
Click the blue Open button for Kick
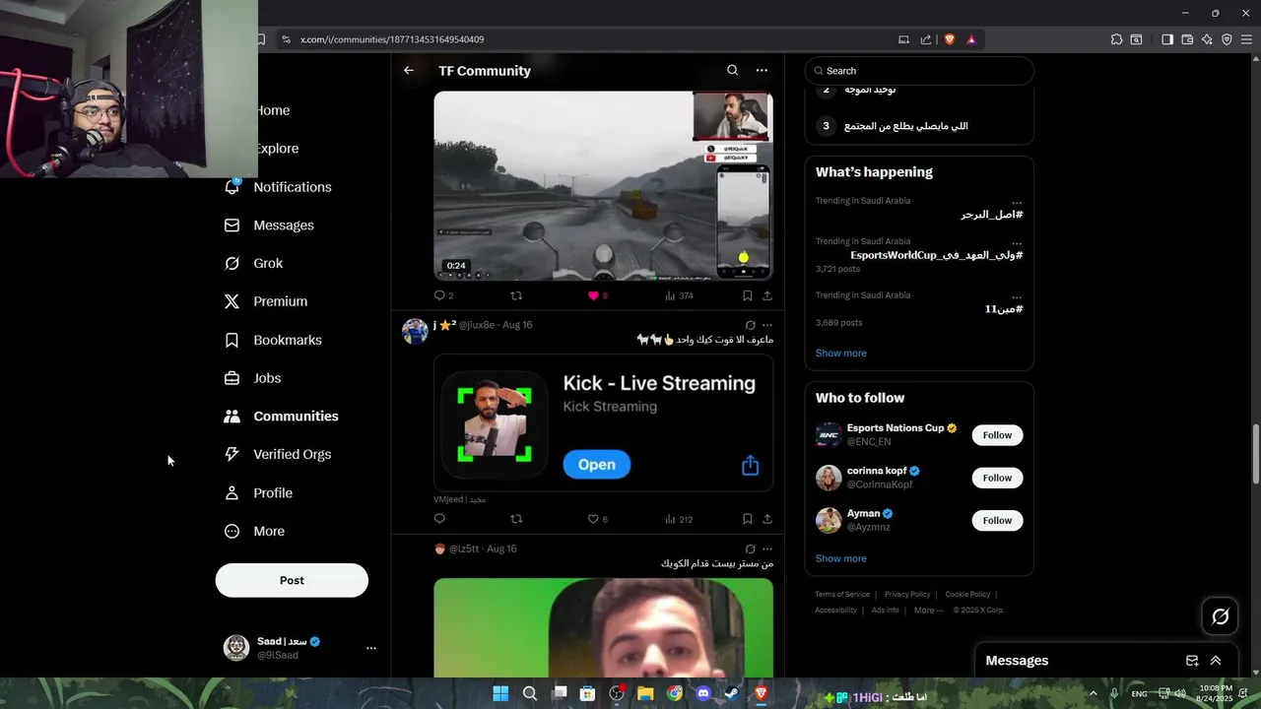click(597, 465)
